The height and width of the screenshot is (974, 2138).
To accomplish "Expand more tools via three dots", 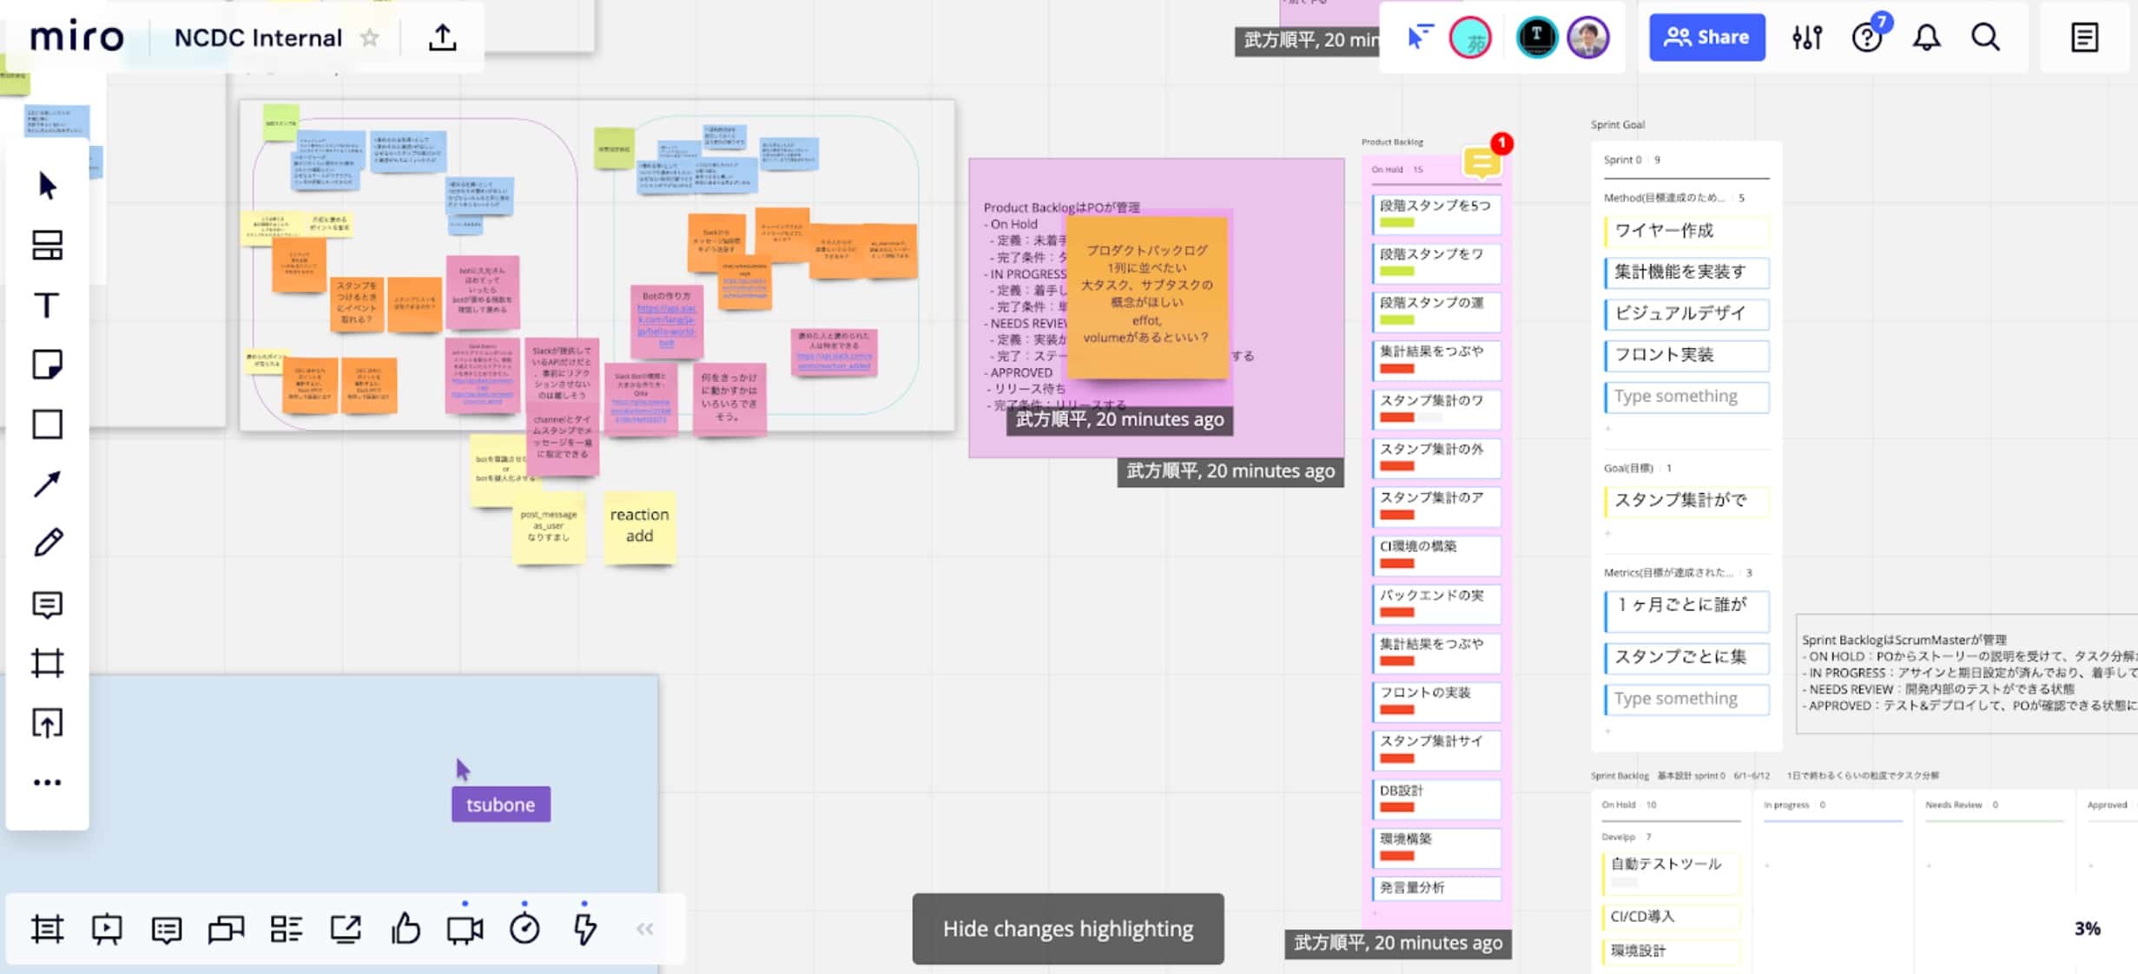I will (x=47, y=782).
